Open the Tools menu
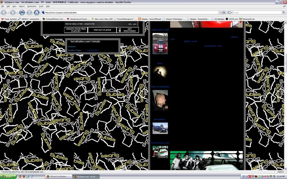The height and width of the screenshot is (179, 287). pos(41,6)
